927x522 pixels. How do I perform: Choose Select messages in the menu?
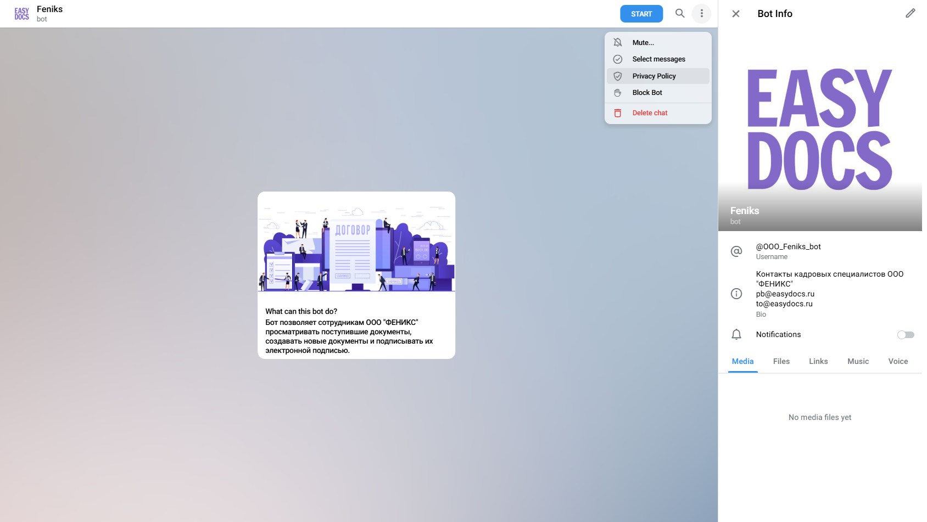658,59
